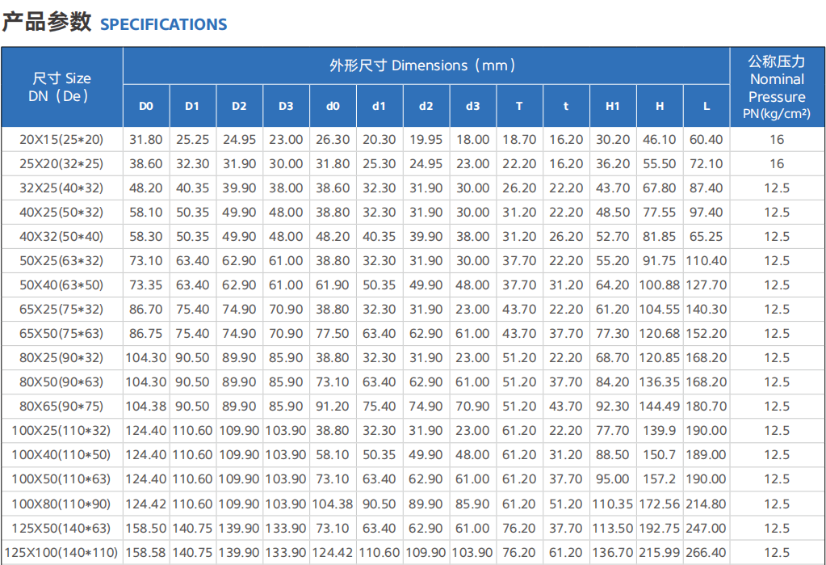This screenshot has width=826, height=565.
Task: Click the row label 100X80(110*90)
Action: pos(61,504)
